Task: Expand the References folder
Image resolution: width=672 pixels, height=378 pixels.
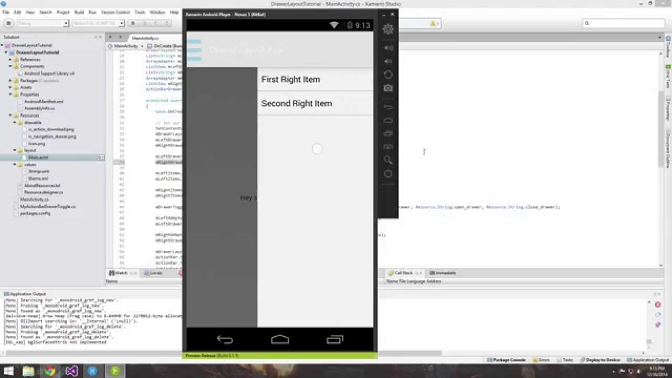Action: click(x=10, y=59)
